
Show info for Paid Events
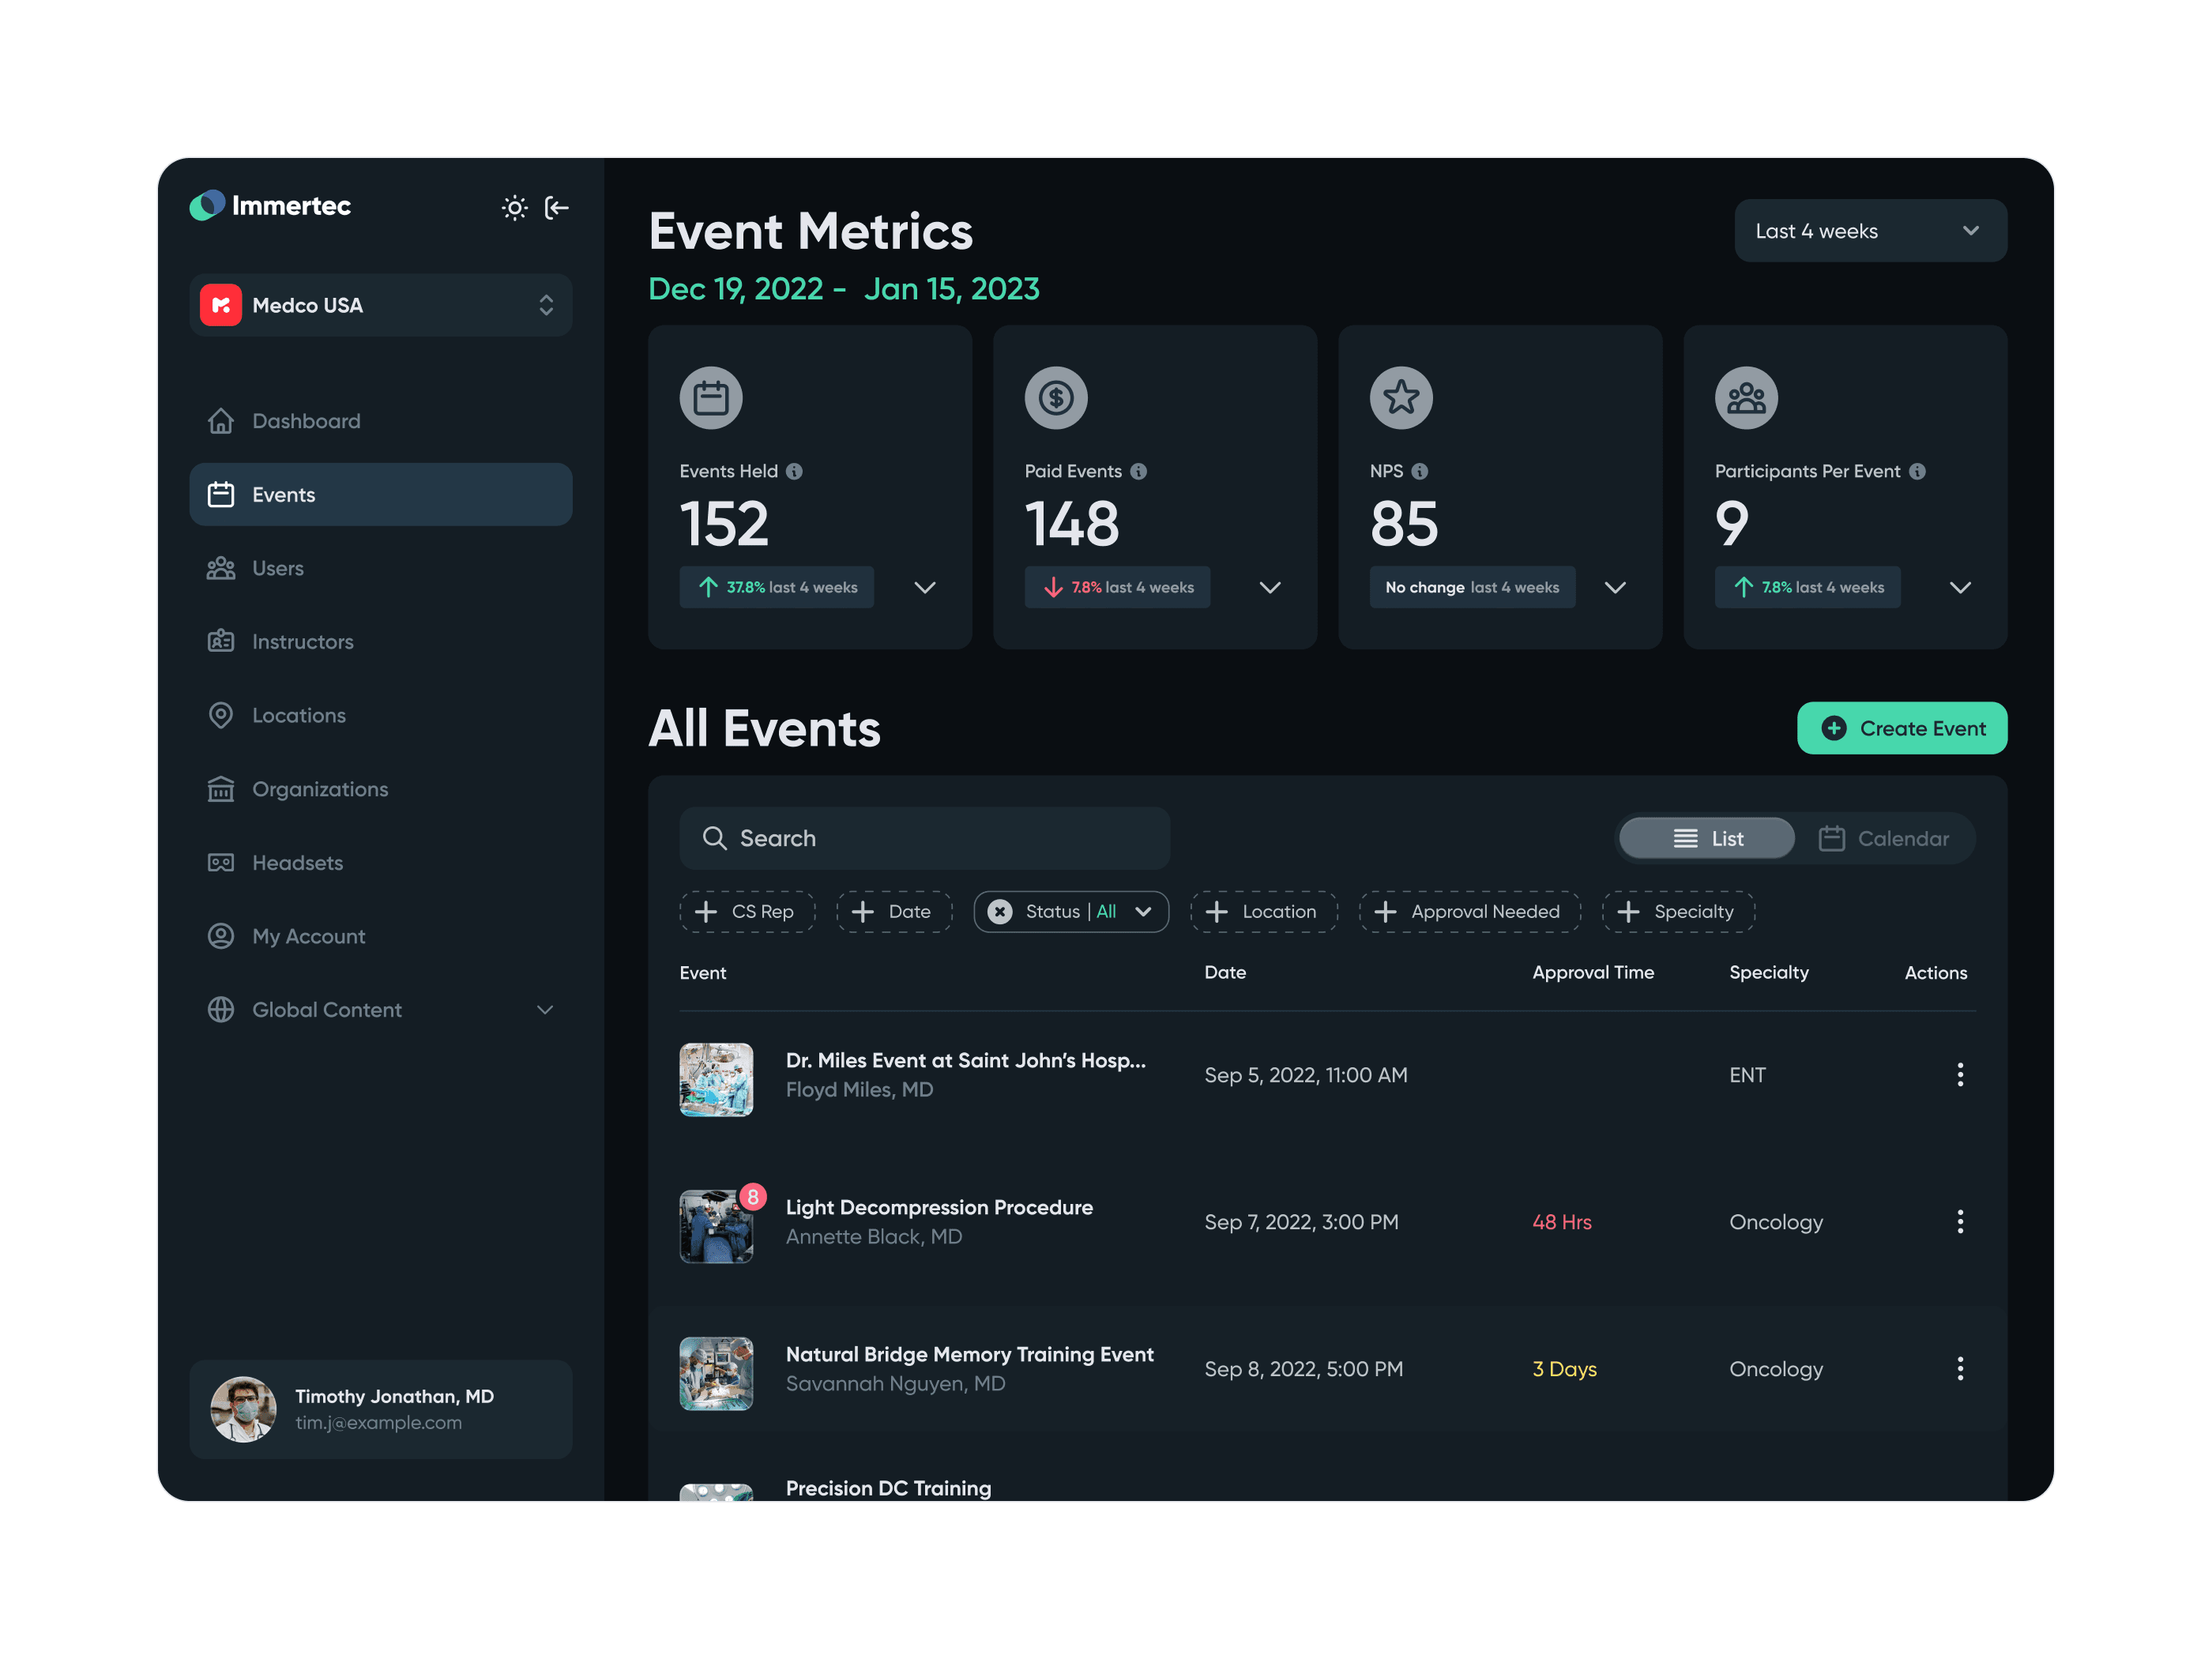pos(1138,471)
